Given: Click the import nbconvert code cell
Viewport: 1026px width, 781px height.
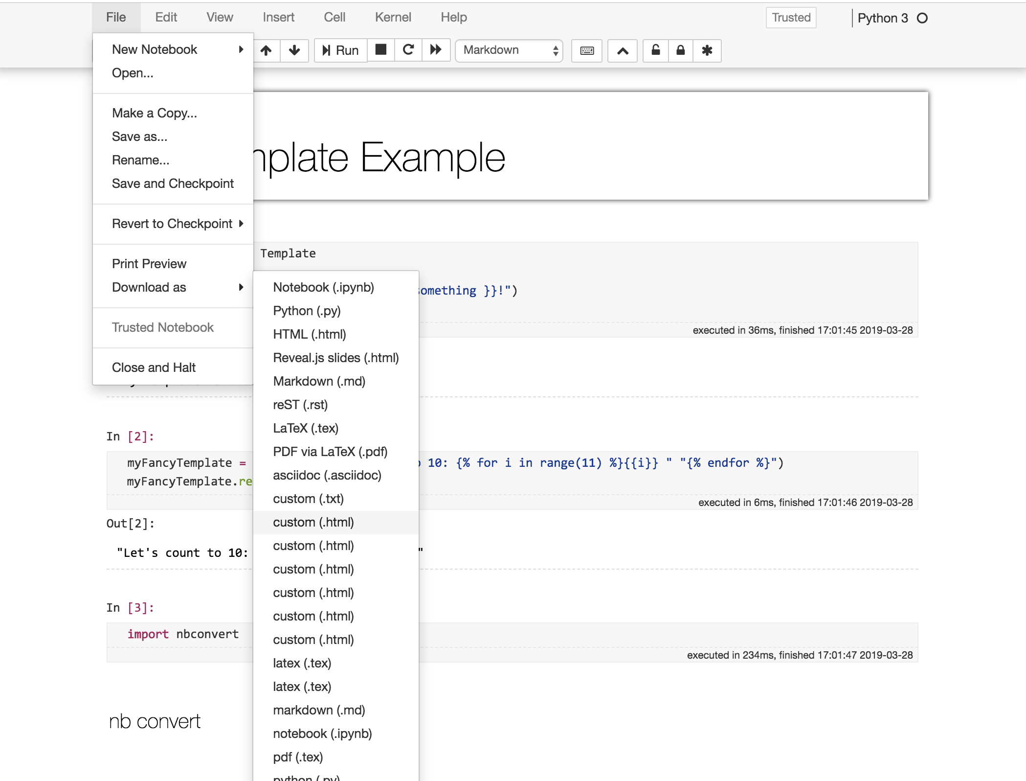Looking at the screenshot, I should click(x=183, y=634).
